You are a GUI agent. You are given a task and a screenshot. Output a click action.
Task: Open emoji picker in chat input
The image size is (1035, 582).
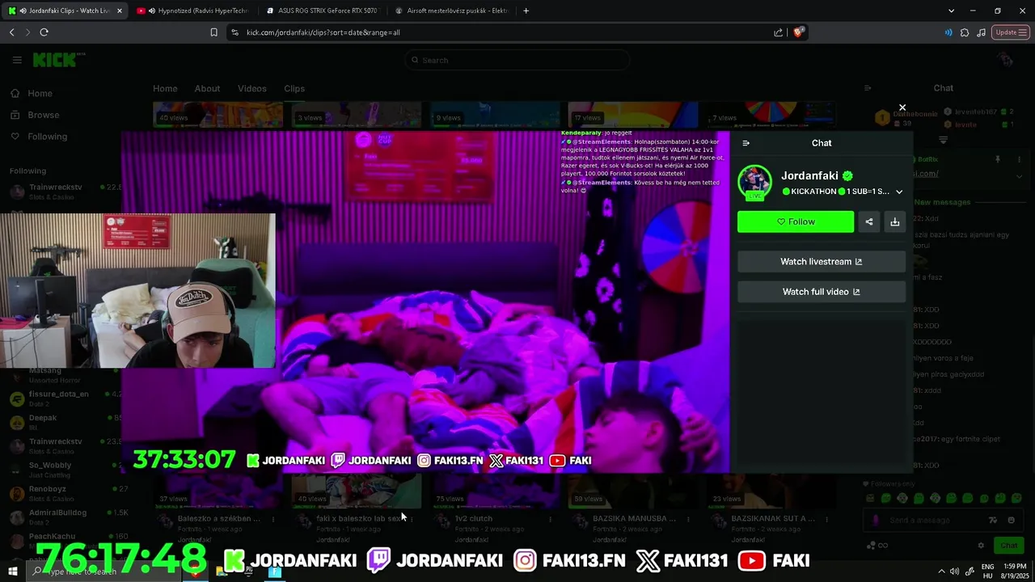point(1012,521)
